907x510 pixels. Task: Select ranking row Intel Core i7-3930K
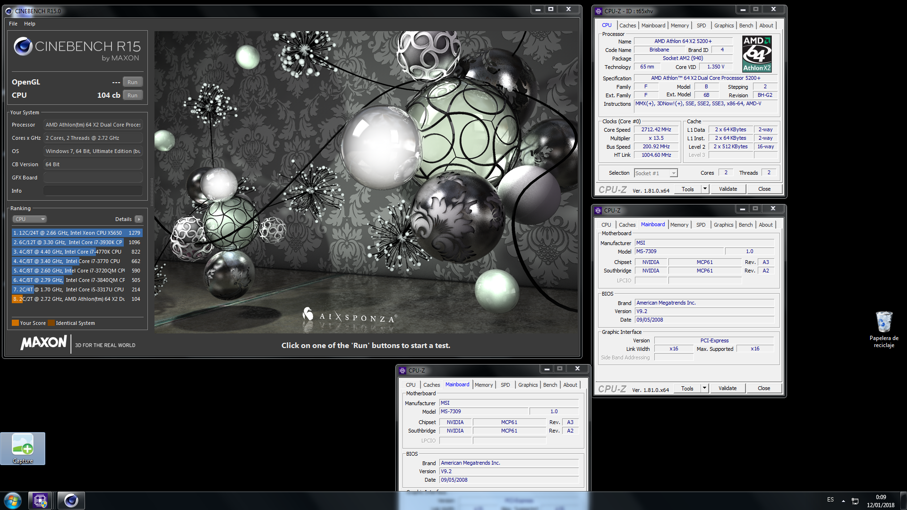pyautogui.click(x=77, y=242)
